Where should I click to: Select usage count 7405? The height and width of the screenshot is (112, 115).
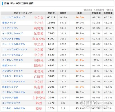click(51, 33)
